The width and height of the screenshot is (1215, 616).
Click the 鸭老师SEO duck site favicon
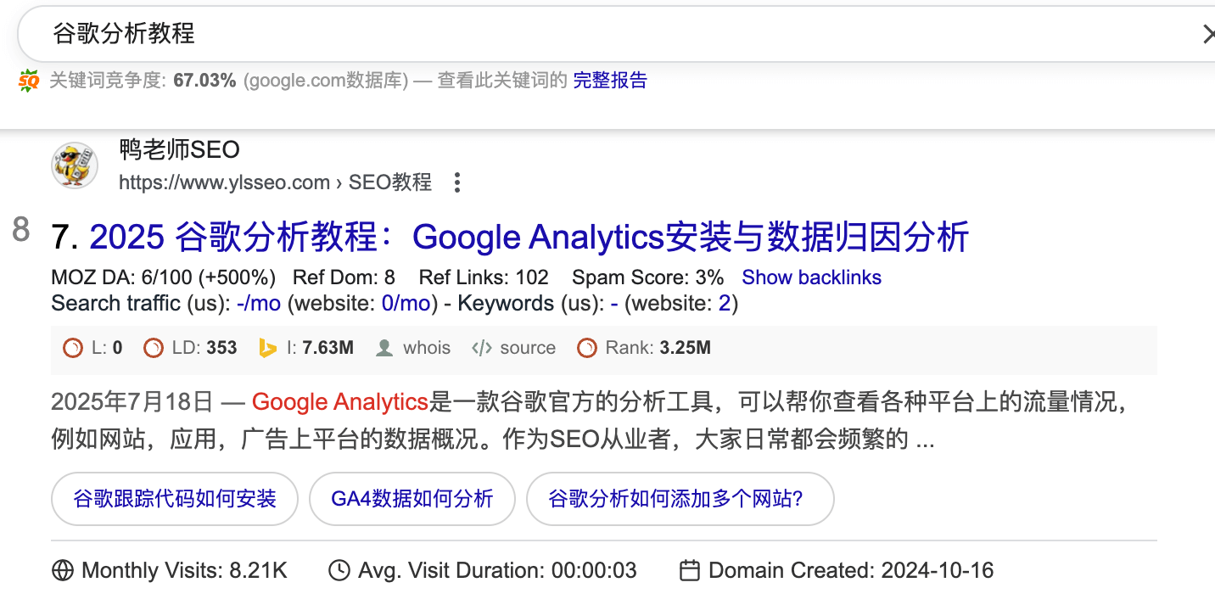tap(75, 165)
